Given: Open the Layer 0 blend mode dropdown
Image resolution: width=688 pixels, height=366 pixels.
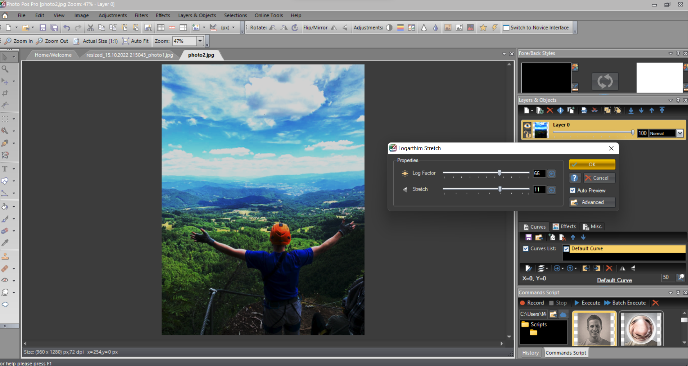Looking at the screenshot, I should (x=680, y=133).
